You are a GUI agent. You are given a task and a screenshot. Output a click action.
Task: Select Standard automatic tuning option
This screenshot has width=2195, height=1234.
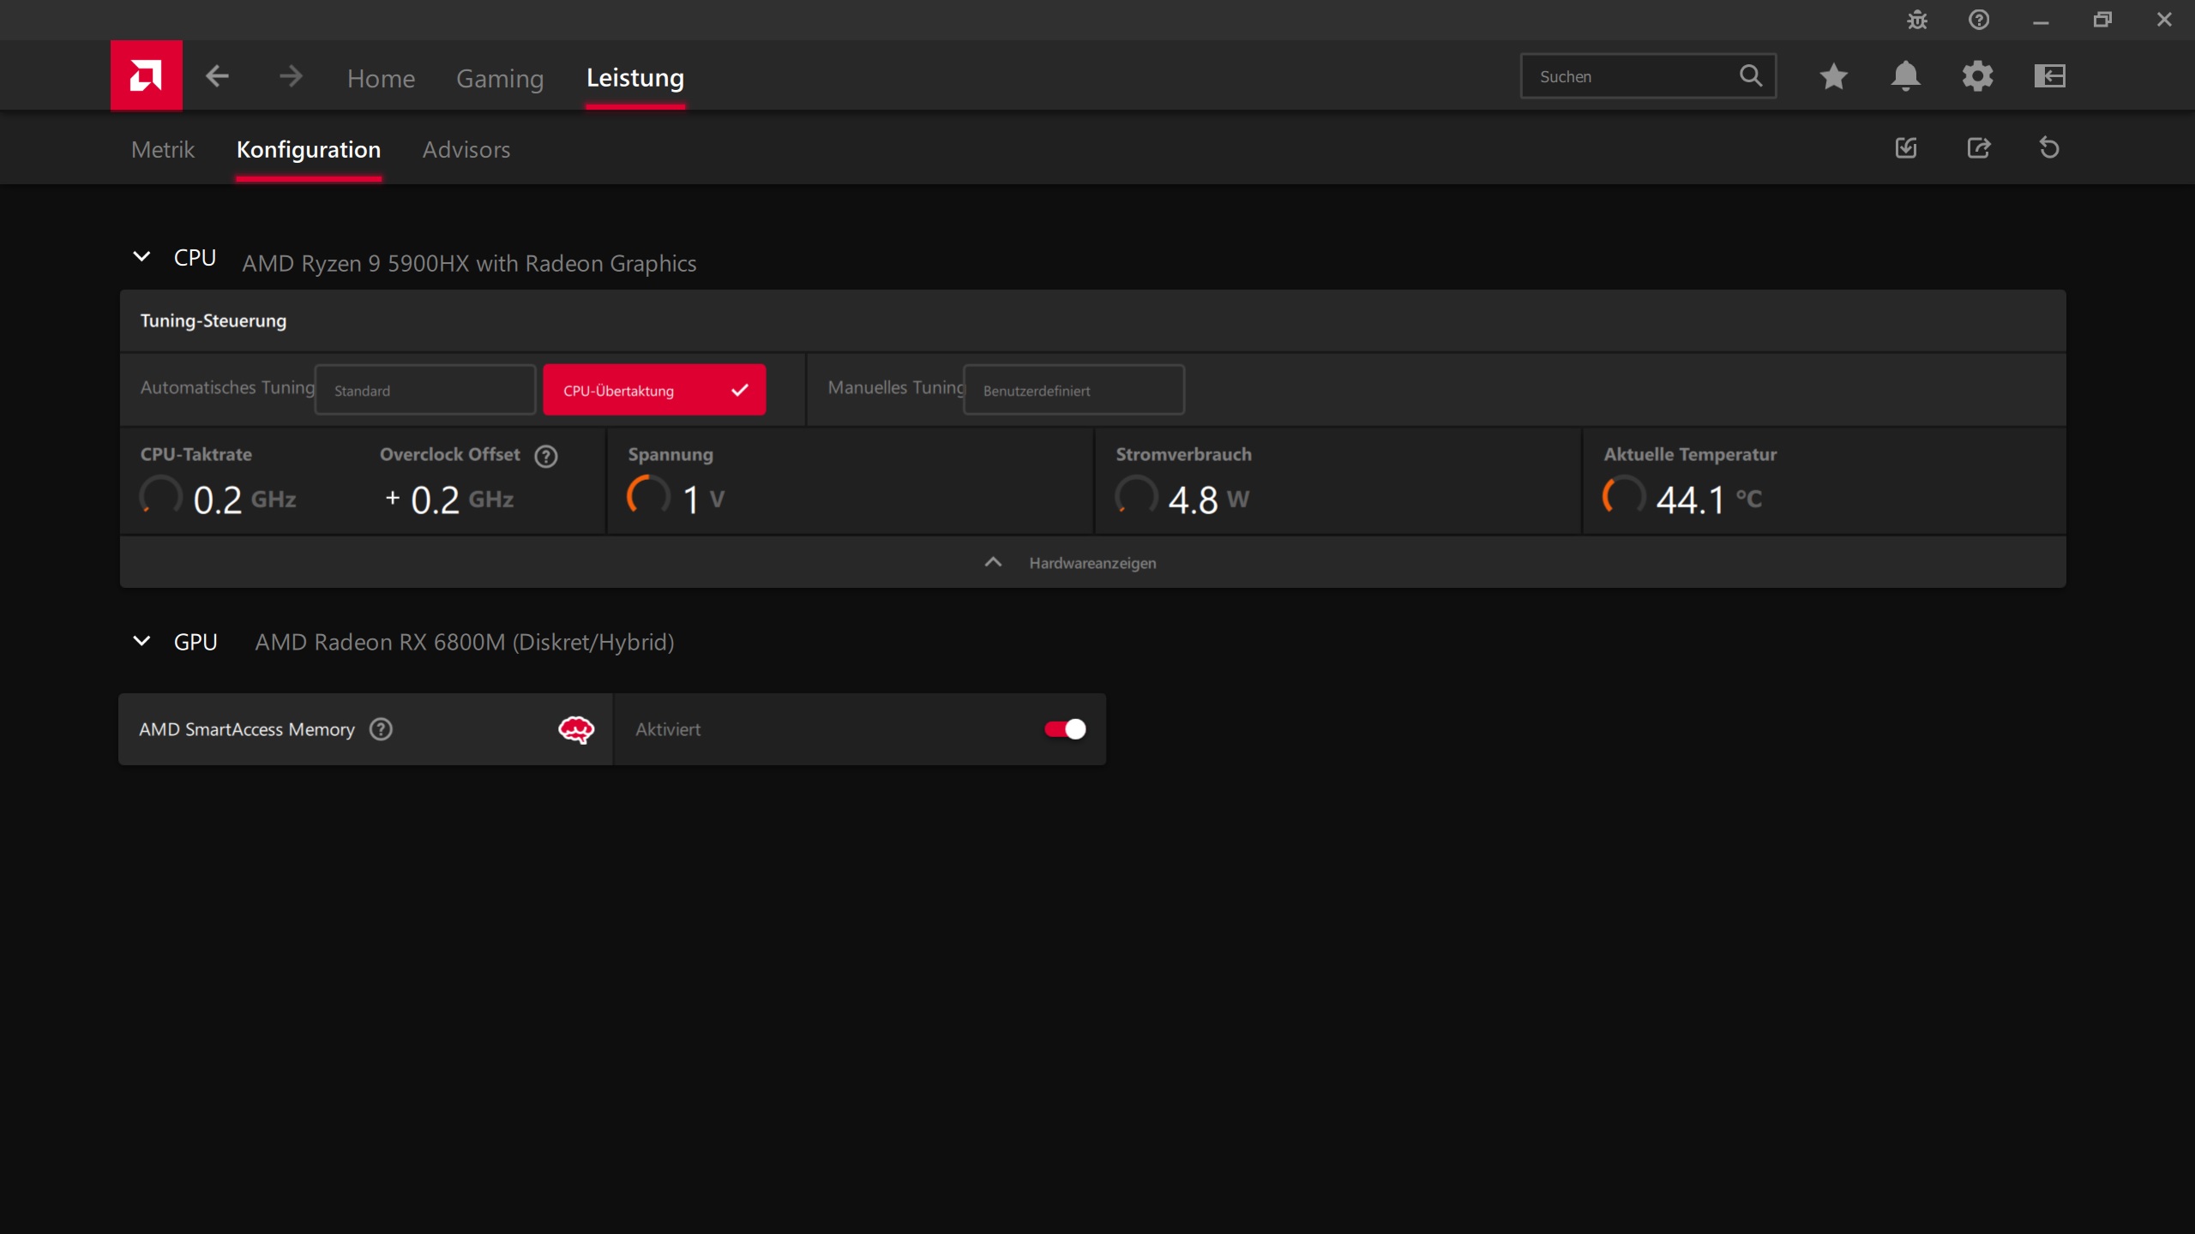point(425,390)
